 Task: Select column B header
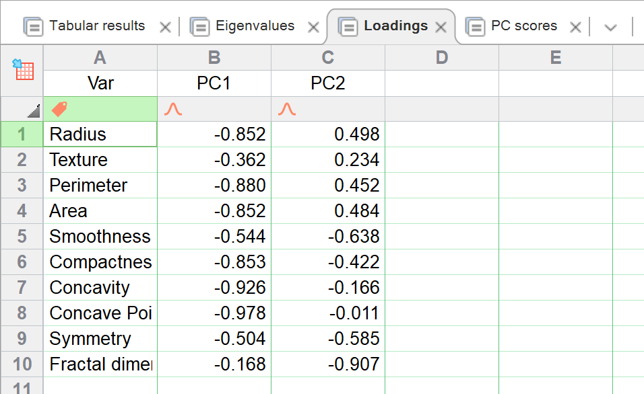214,58
